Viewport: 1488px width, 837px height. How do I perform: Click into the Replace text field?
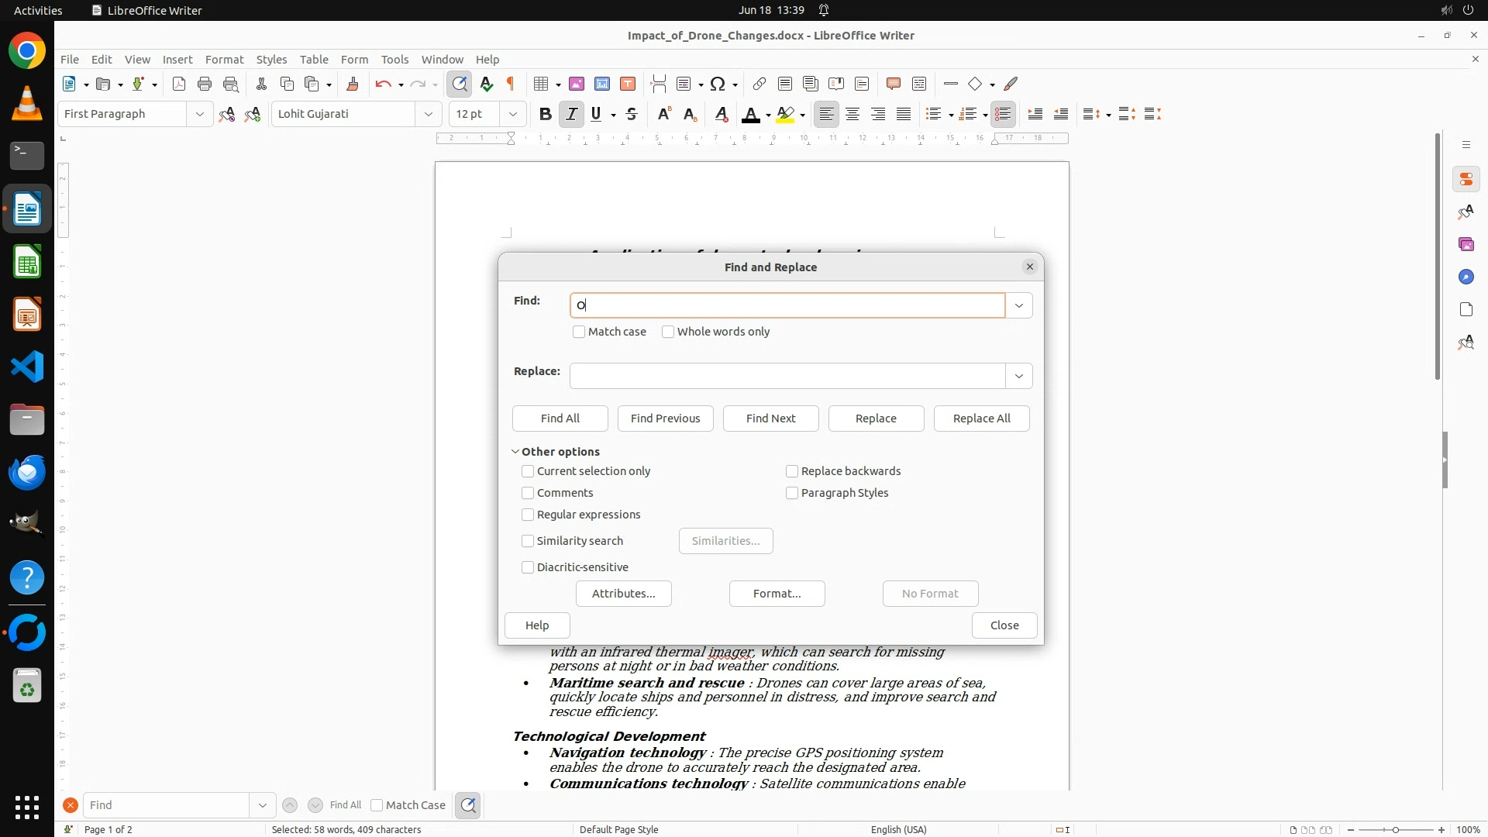pyautogui.click(x=787, y=377)
